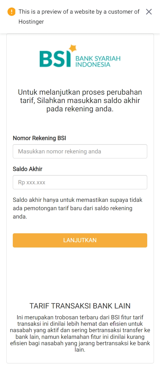
Task: Click inside the Saldo Akhir field showing Rp xxx.xxx
Action: click(80, 182)
